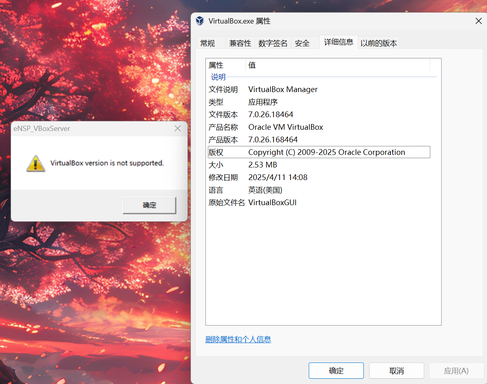Click 确定 in the properties window
Viewport: 487px width, 384px height.
pos(336,371)
